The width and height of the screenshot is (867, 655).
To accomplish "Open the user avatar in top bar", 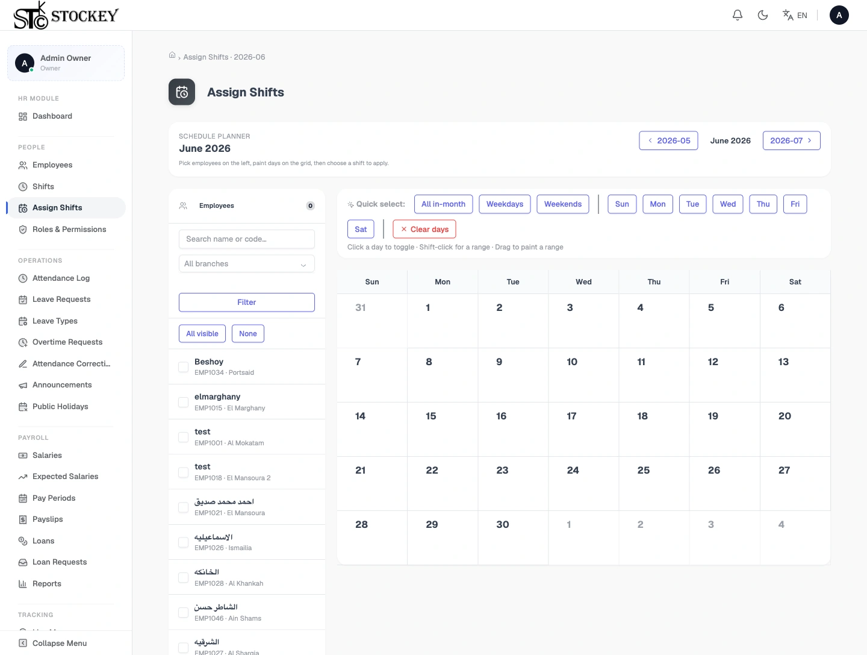I will [839, 15].
